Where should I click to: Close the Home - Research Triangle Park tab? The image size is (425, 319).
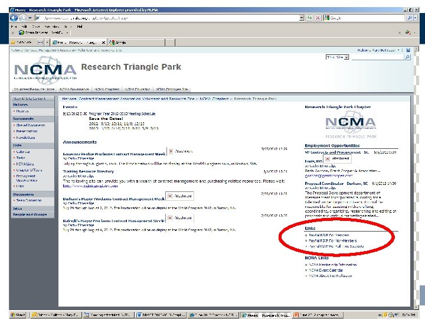[x=103, y=43]
